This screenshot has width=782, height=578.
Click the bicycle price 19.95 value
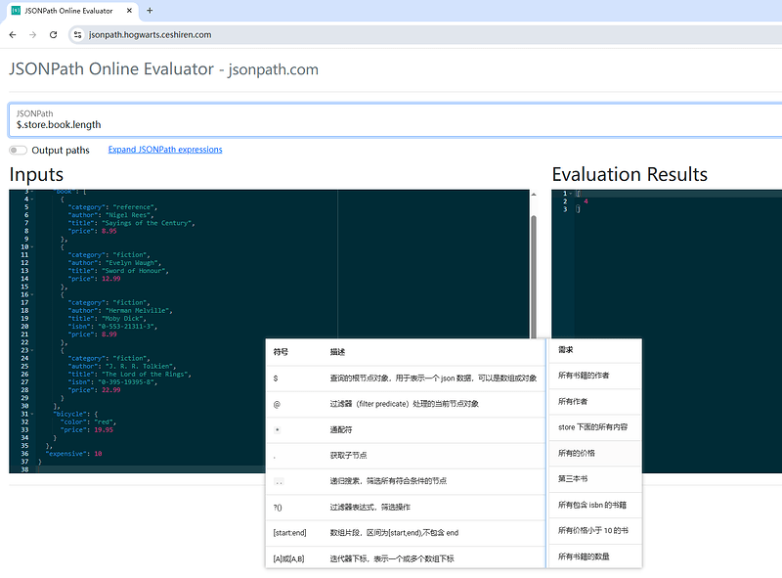[x=104, y=429]
